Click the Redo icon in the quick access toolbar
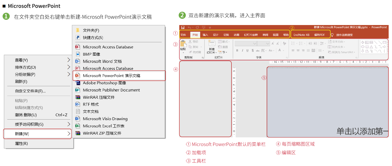Image resolution: width=392 pixels, height=166 pixels. (197, 27)
